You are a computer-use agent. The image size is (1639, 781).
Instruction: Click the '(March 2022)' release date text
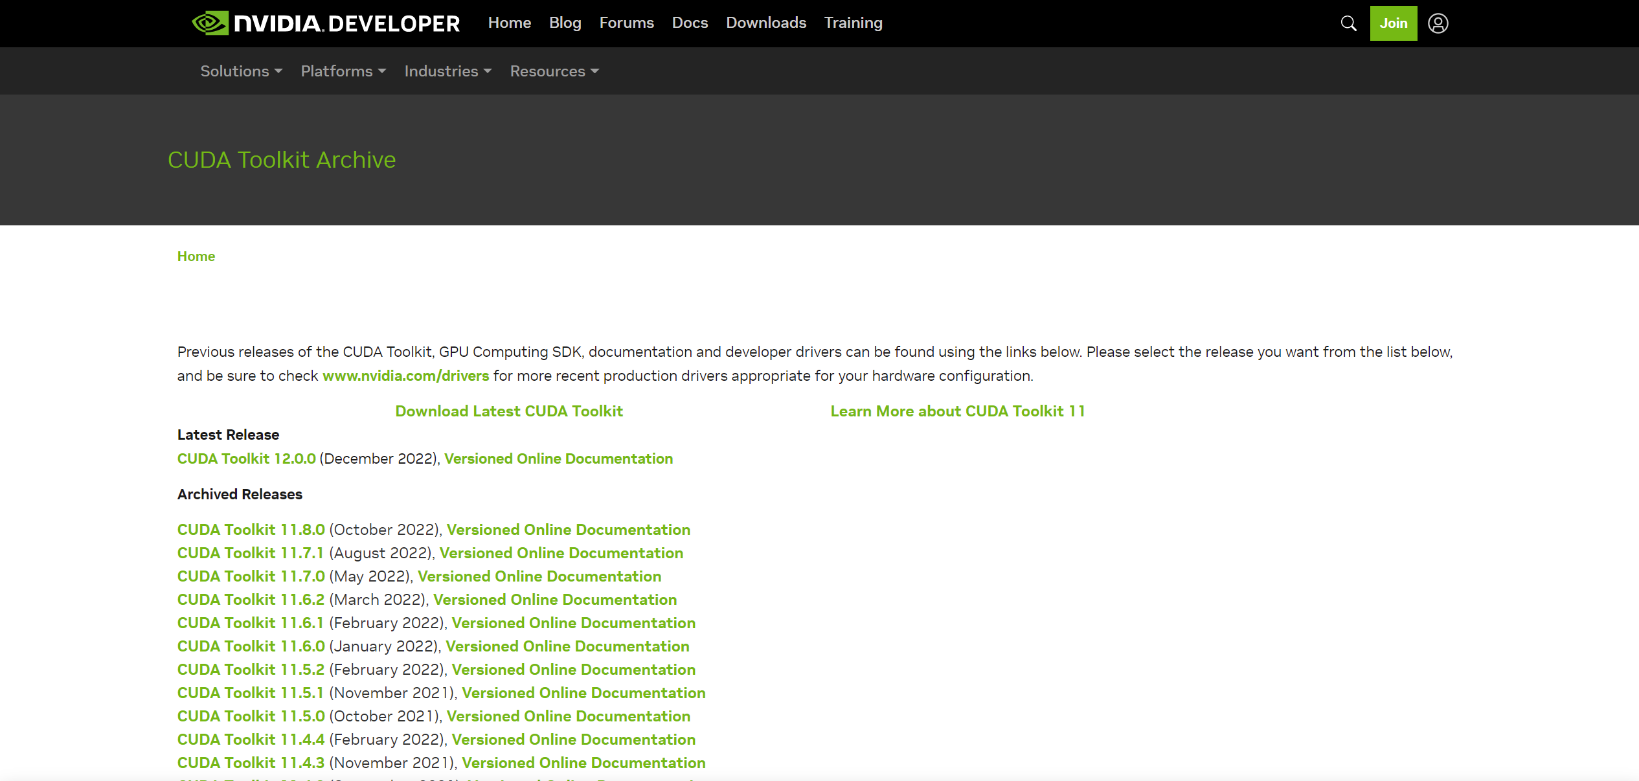click(x=378, y=600)
